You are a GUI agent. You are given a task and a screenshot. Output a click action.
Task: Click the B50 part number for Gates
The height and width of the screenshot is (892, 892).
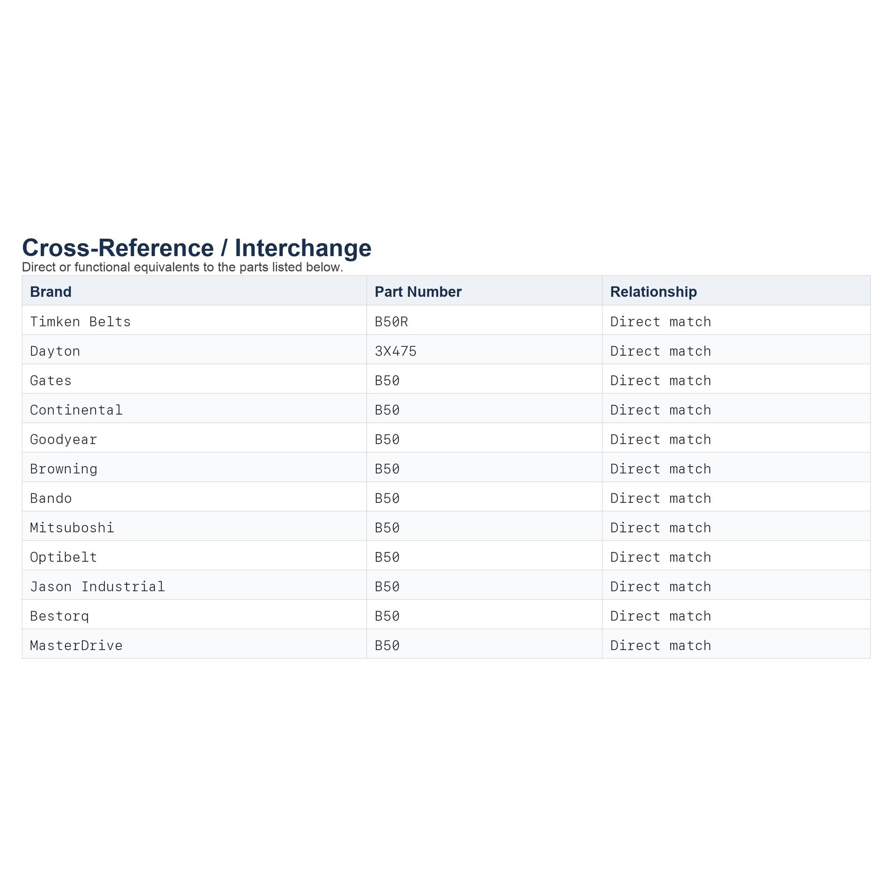(387, 381)
